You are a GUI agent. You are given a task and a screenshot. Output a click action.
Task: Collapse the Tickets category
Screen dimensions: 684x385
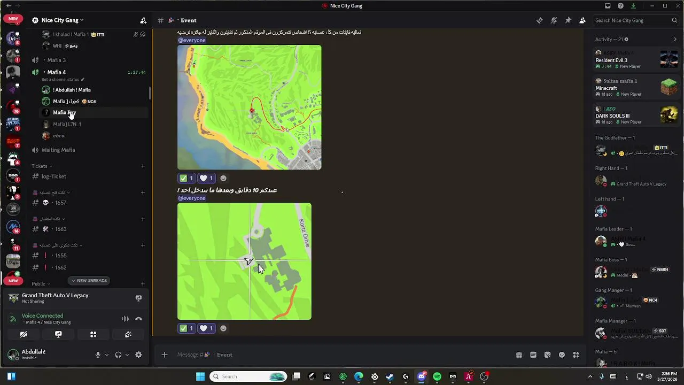coord(42,166)
